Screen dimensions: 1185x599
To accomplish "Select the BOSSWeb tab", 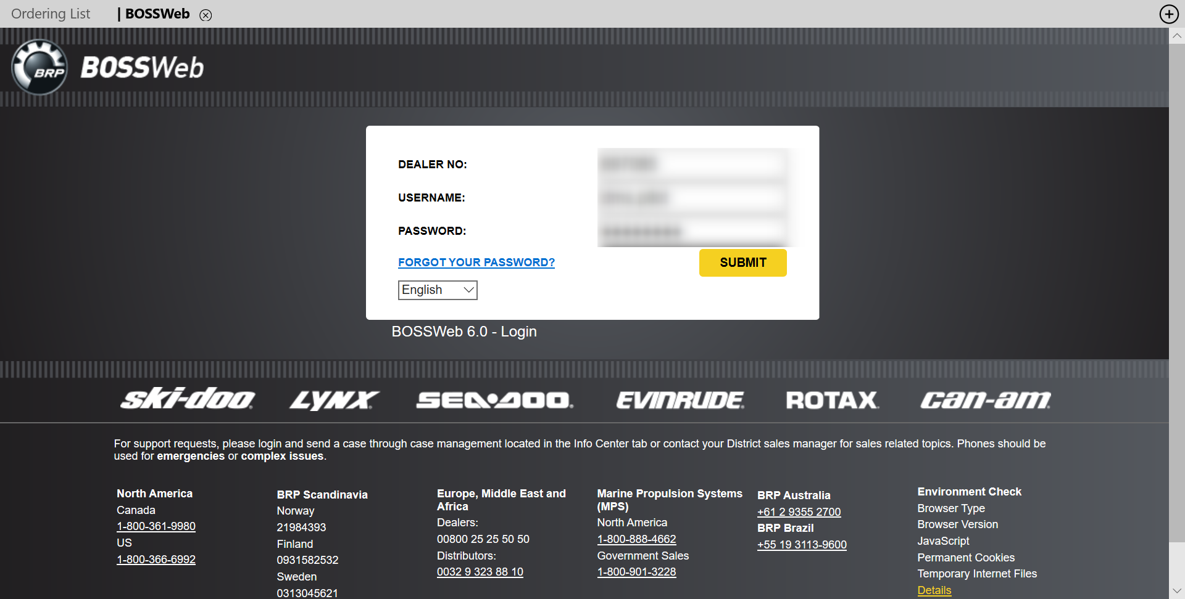I will coord(157,14).
